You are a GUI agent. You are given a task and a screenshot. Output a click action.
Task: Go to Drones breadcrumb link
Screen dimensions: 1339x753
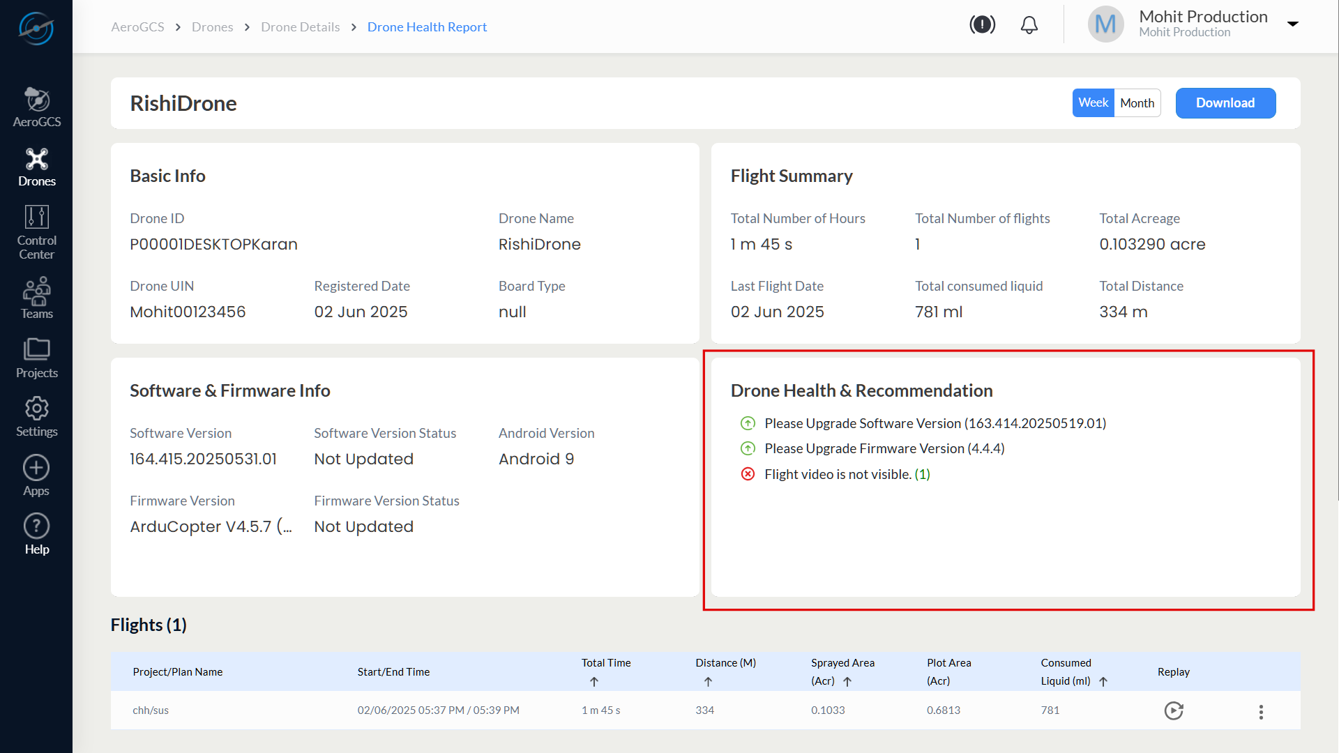212,26
